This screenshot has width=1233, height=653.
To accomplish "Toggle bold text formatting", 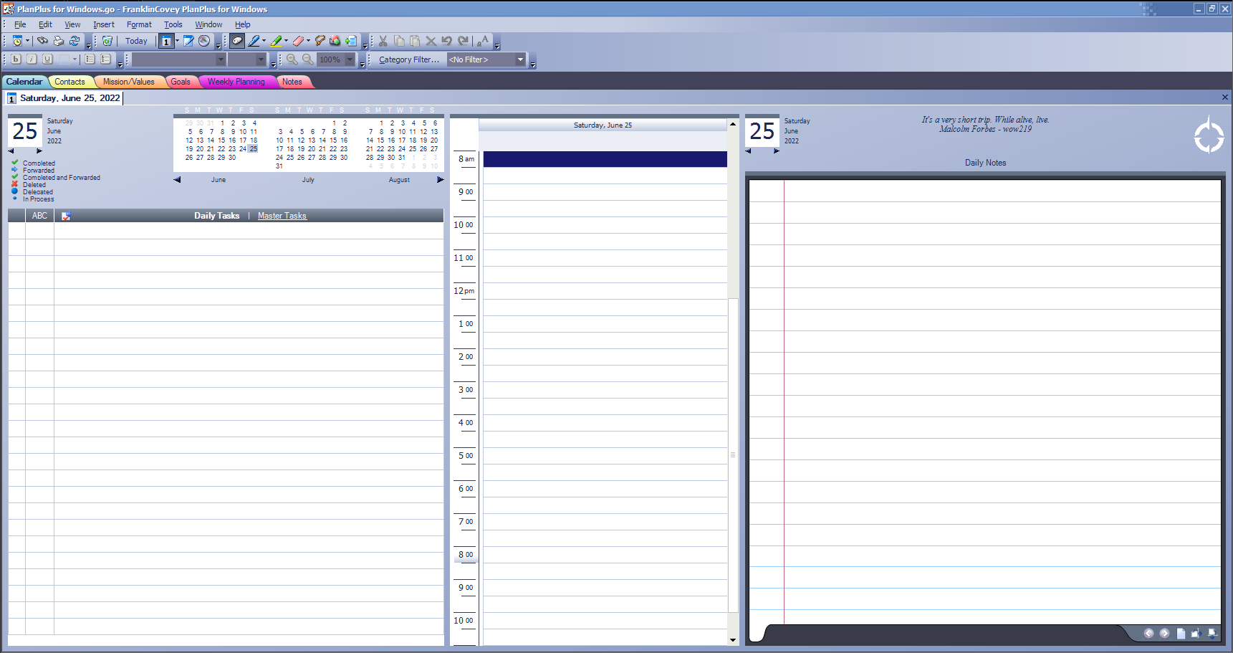I will 16,59.
